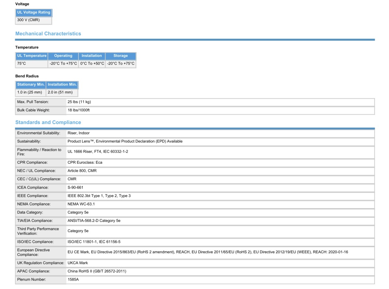Click the Installation temperature column header
Screen dimensions: 389x289
point(92,56)
